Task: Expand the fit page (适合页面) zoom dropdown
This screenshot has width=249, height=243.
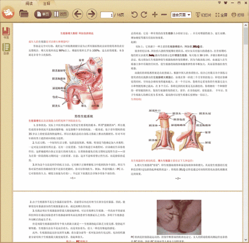Action: 181,15
